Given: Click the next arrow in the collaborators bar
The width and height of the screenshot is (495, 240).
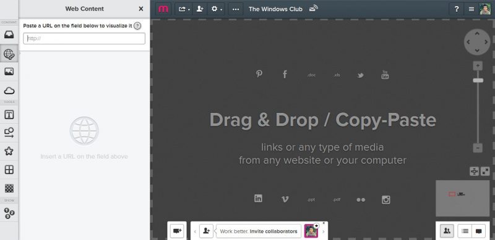Looking at the screenshot, I should point(323,231).
